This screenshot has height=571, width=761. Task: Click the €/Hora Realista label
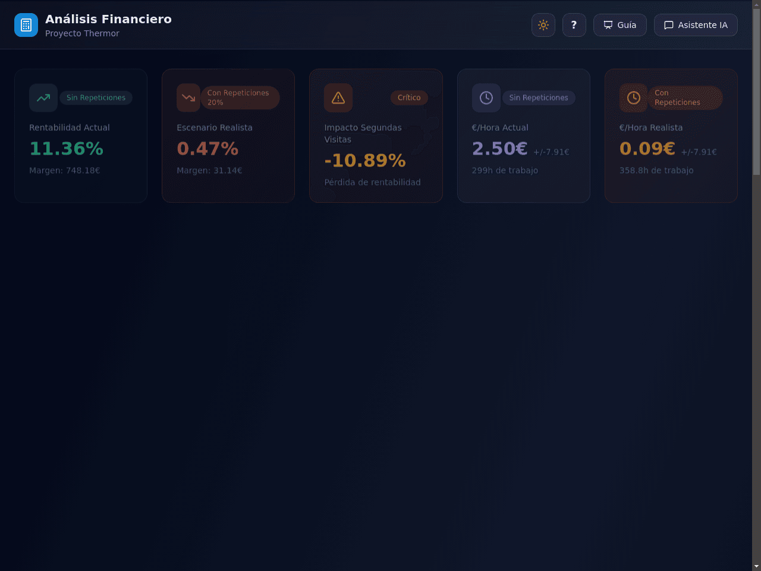[x=651, y=128]
